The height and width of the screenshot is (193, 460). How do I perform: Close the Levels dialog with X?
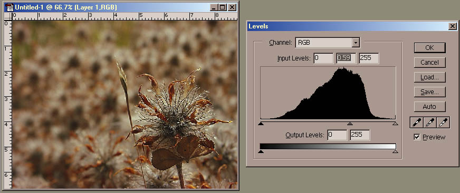(453, 26)
